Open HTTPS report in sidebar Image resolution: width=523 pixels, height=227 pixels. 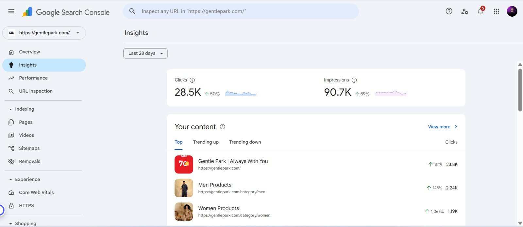tap(44, 205)
